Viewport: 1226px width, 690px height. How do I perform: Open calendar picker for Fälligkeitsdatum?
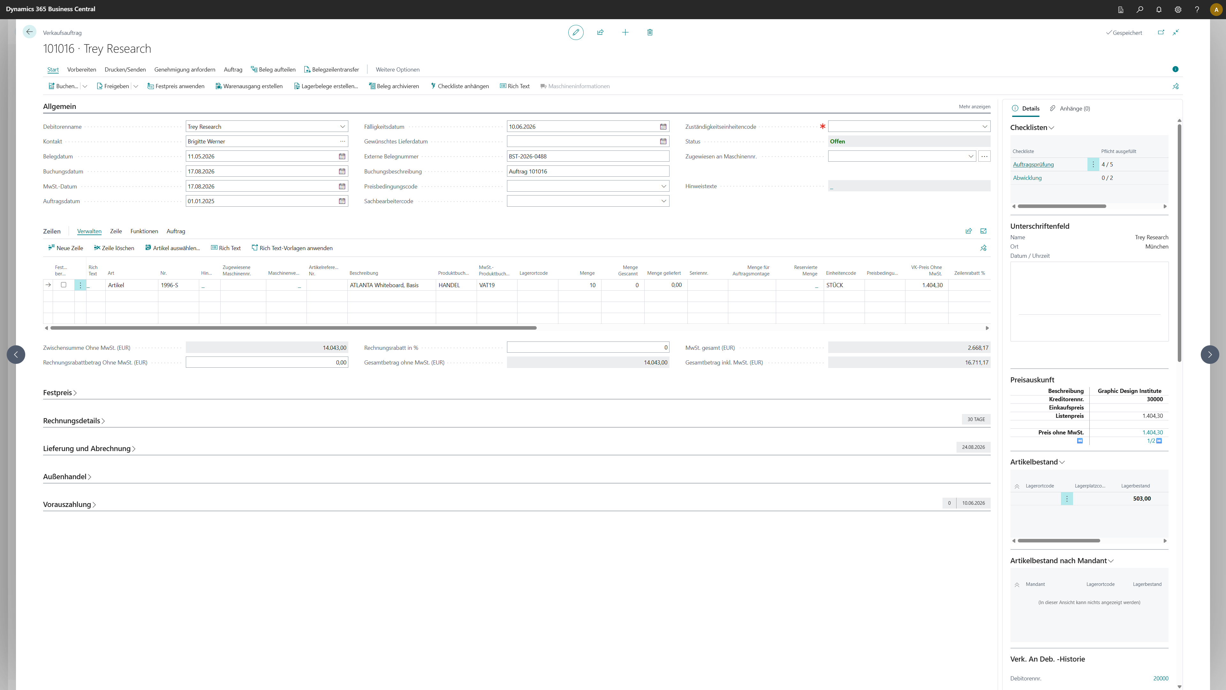[663, 127]
